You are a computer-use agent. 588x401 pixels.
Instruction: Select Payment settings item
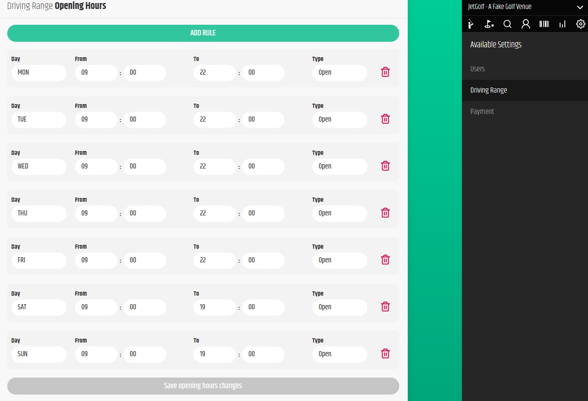(x=525, y=111)
